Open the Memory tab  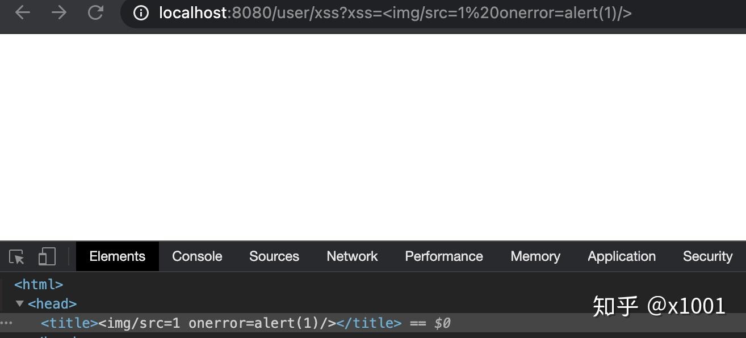[535, 256]
